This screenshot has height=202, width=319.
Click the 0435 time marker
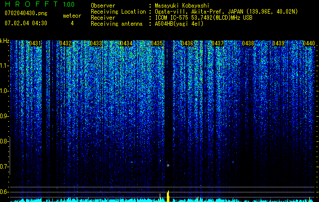tap(157, 43)
